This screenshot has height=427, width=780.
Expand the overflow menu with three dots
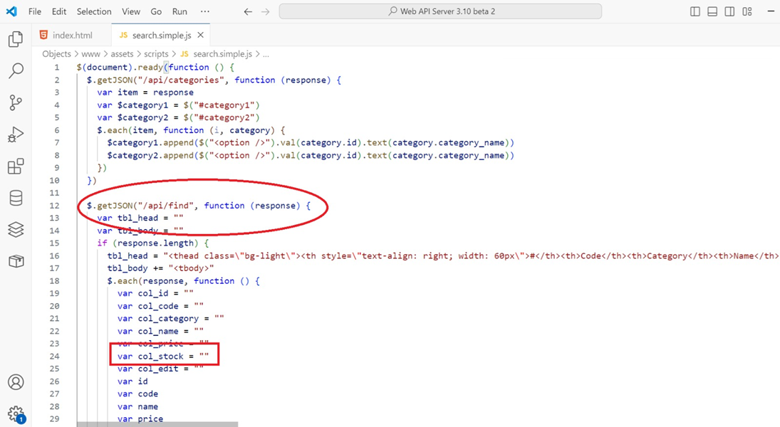[x=205, y=11]
